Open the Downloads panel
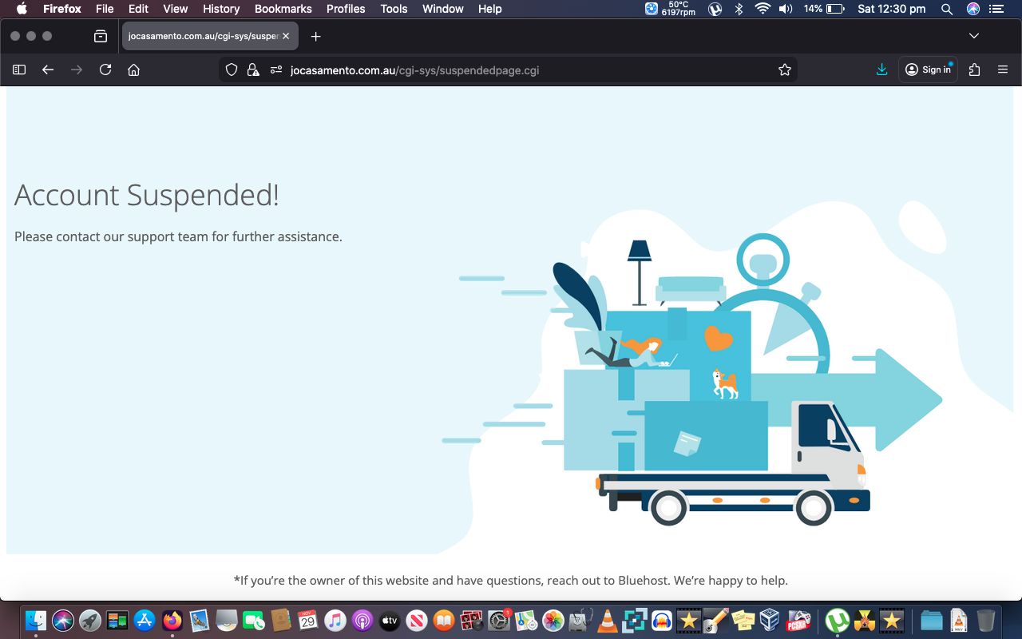This screenshot has width=1022, height=639. pyautogui.click(x=881, y=70)
